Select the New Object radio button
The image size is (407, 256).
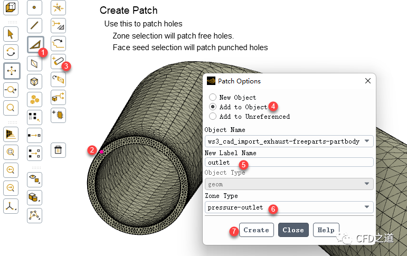coord(213,97)
